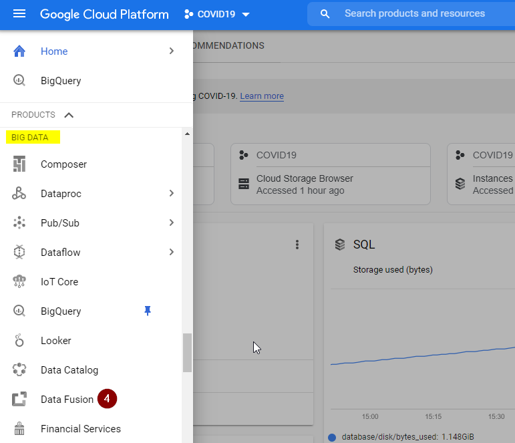Open Data Fusion from the menu
Viewport: 515px width, 443px height.
click(x=67, y=400)
